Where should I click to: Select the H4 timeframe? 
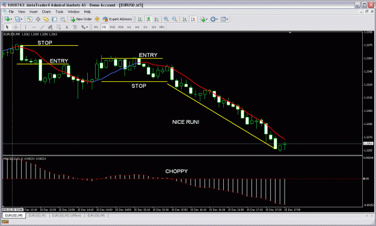point(137,27)
